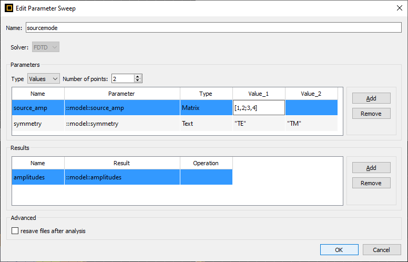Open the Type Values dropdown
The height and width of the screenshot is (262, 408).
pos(44,78)
